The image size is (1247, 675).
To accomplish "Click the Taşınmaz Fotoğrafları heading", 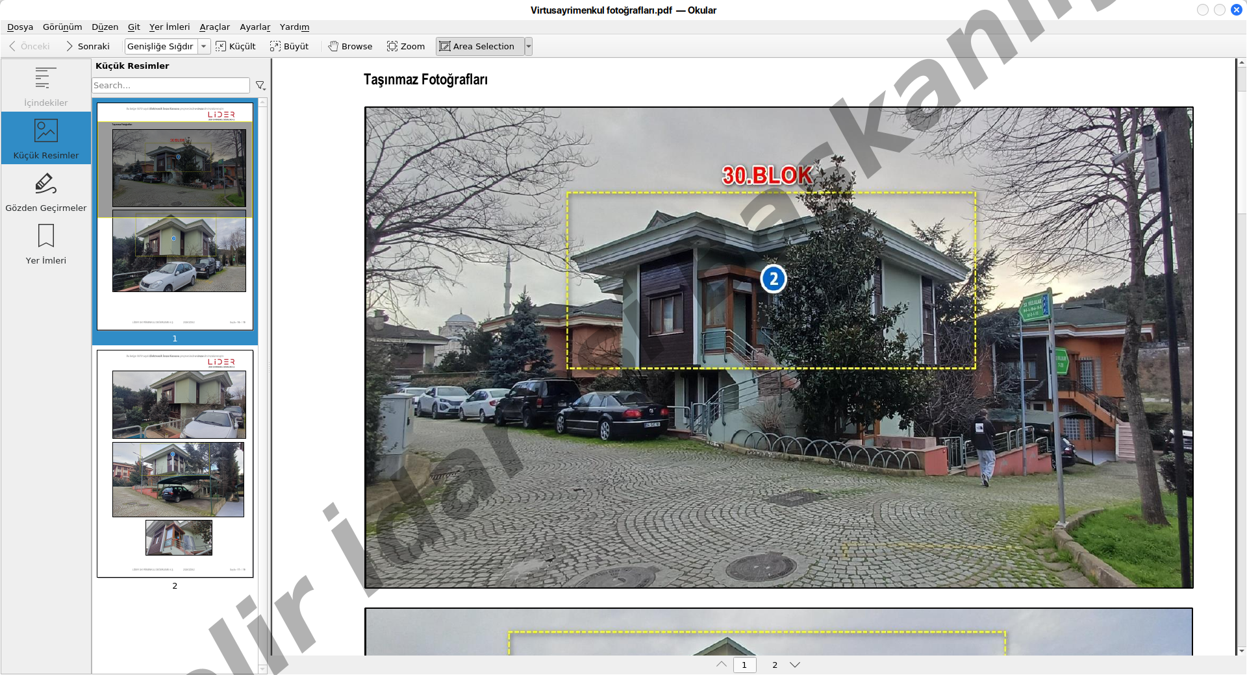I will pyautogui.click(x=425, y=79).
